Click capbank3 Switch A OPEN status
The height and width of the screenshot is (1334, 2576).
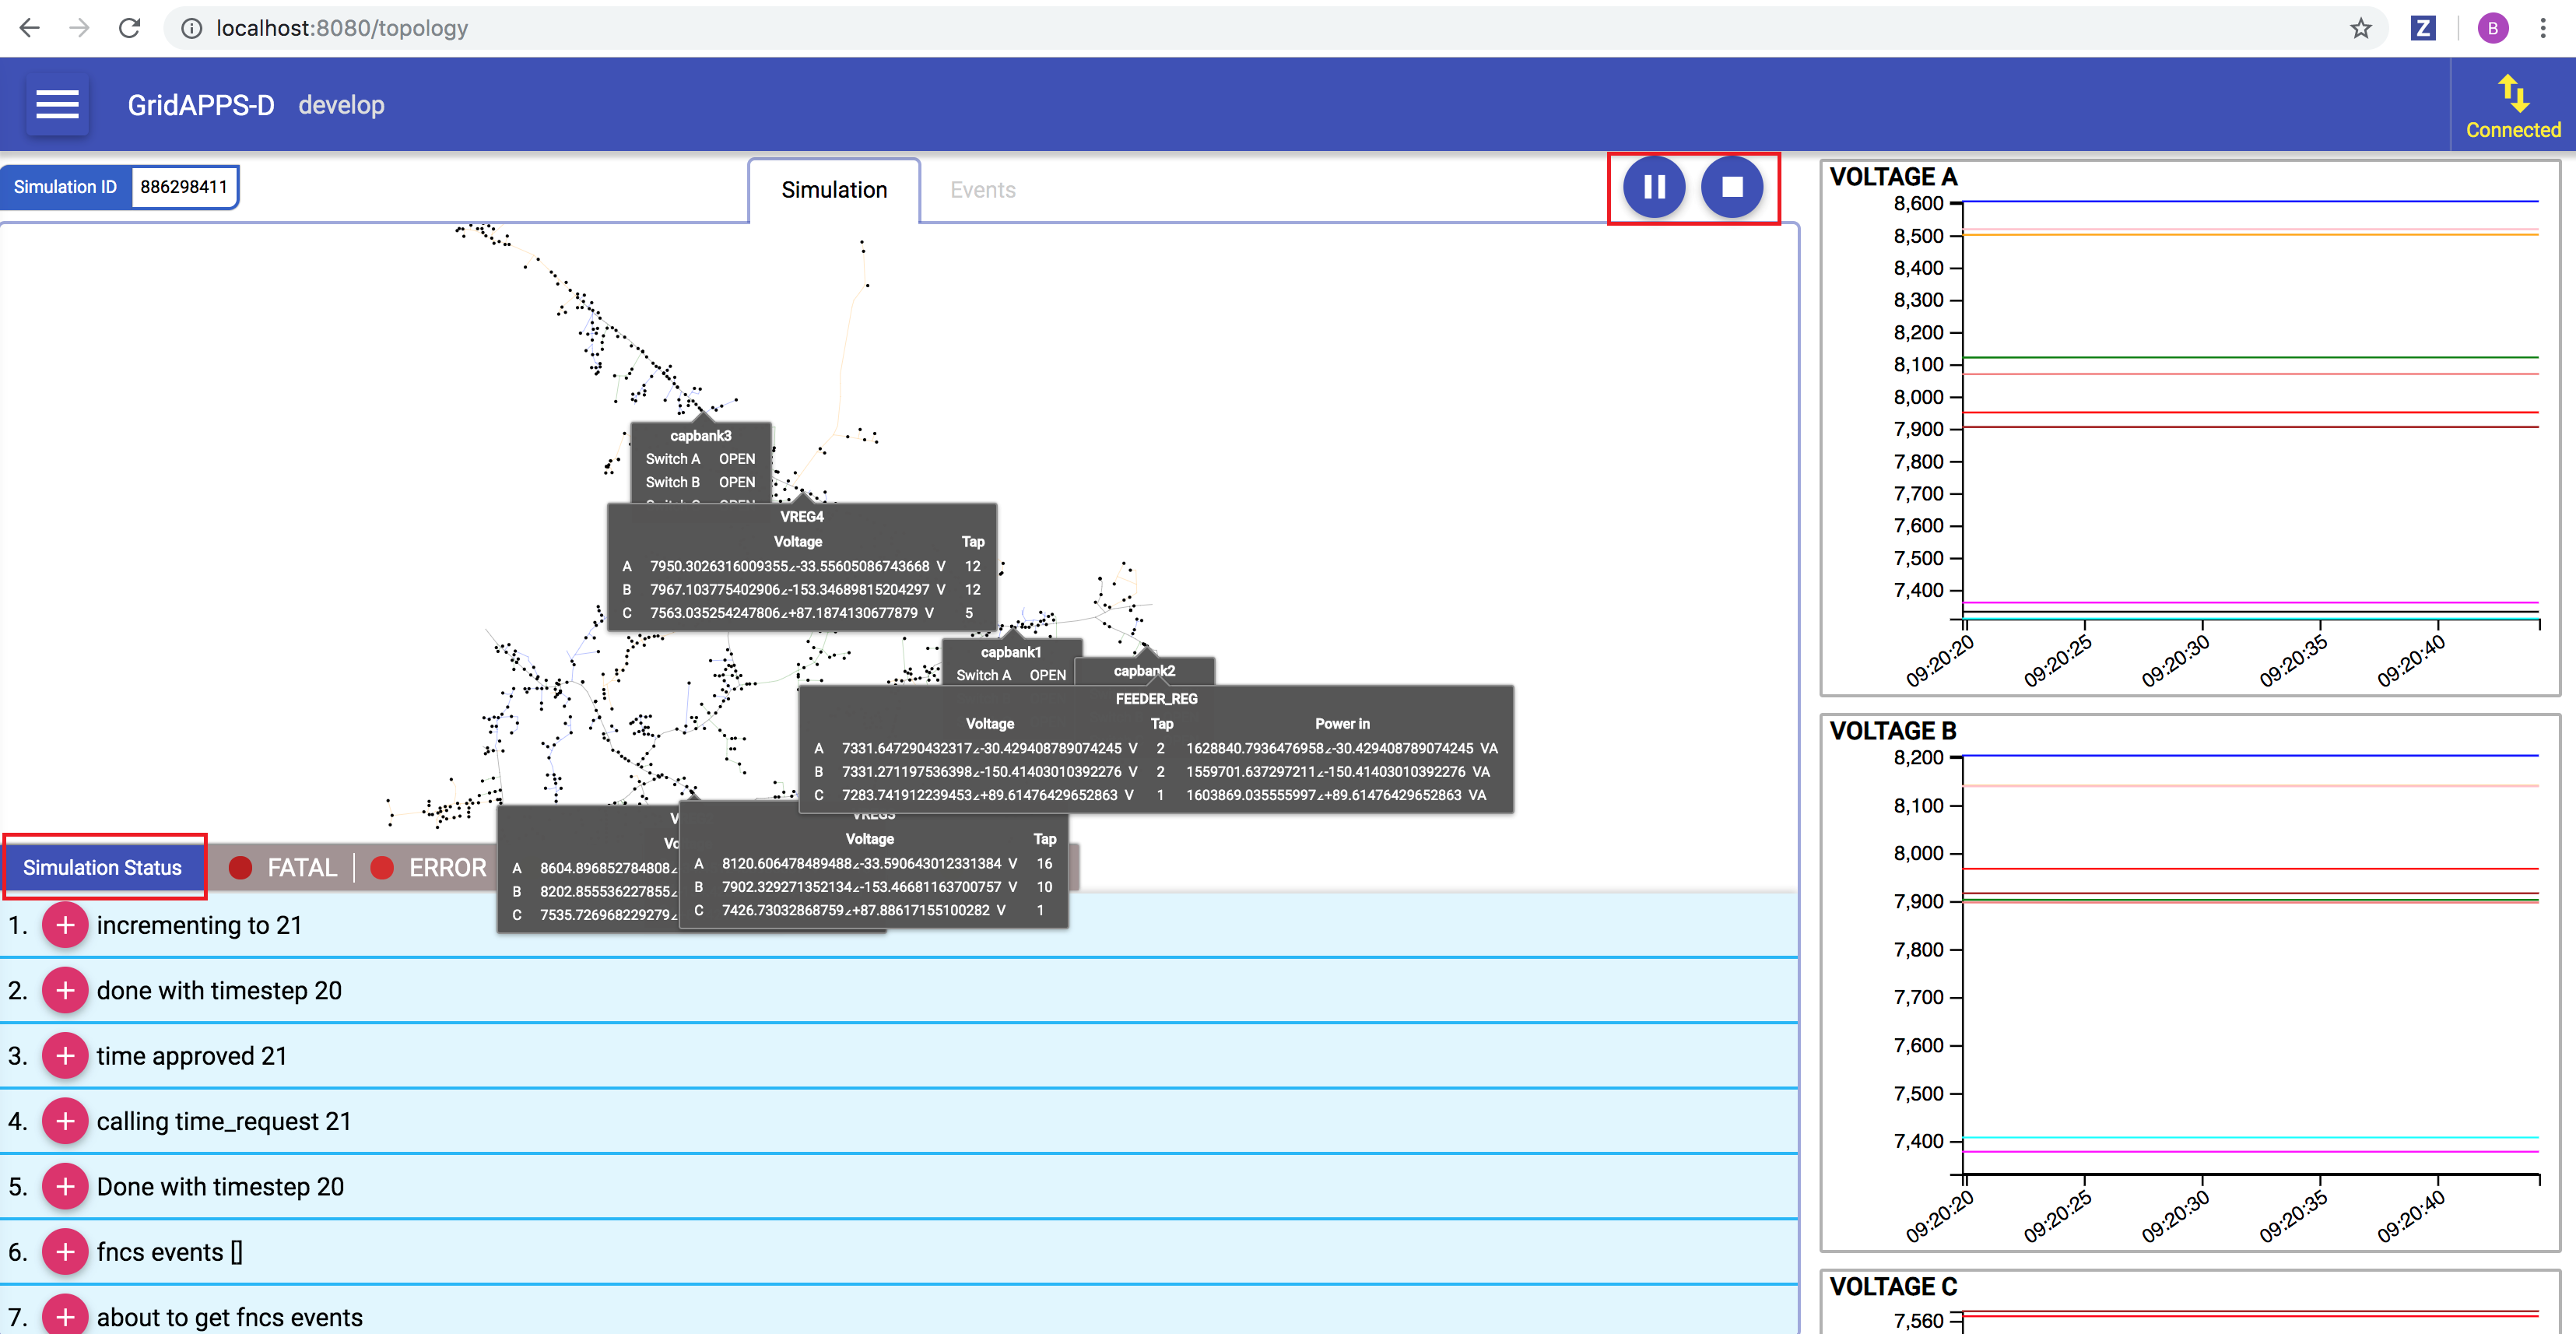[737, 459]
